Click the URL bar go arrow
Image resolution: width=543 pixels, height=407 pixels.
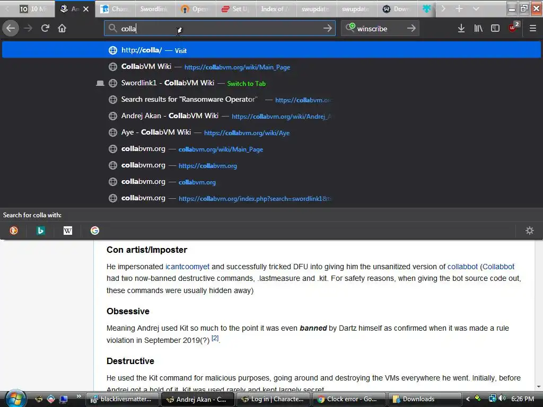tap(327, 28)
